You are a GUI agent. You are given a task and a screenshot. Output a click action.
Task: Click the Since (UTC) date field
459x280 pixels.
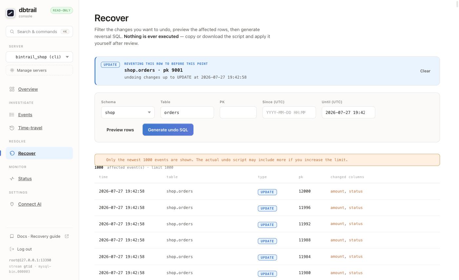pos(289,112)
